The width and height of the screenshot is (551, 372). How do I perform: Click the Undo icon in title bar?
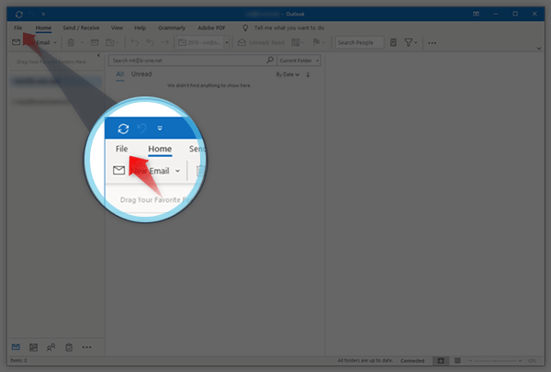tap(32, 14)
